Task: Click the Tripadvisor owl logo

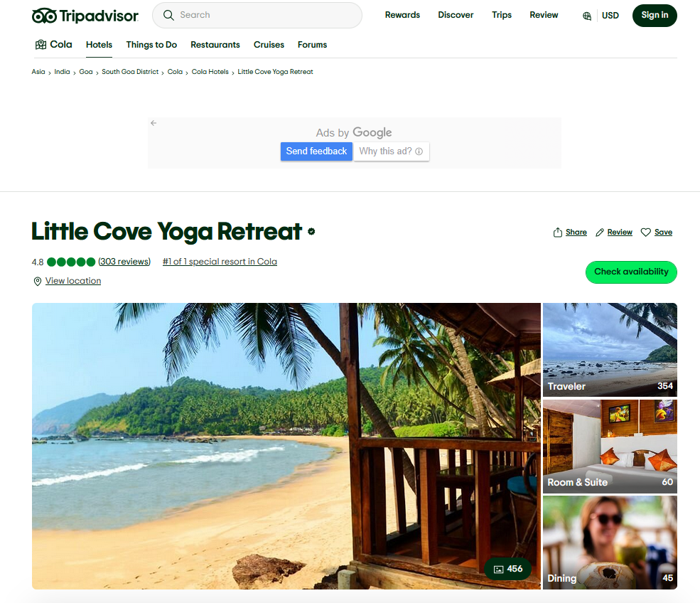Action: 45,16
